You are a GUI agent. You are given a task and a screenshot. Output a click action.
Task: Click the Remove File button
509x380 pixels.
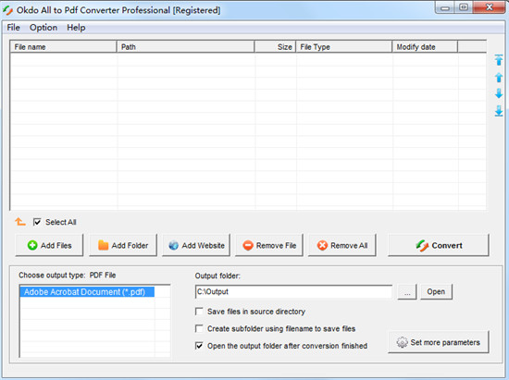(x=269, y=245)
